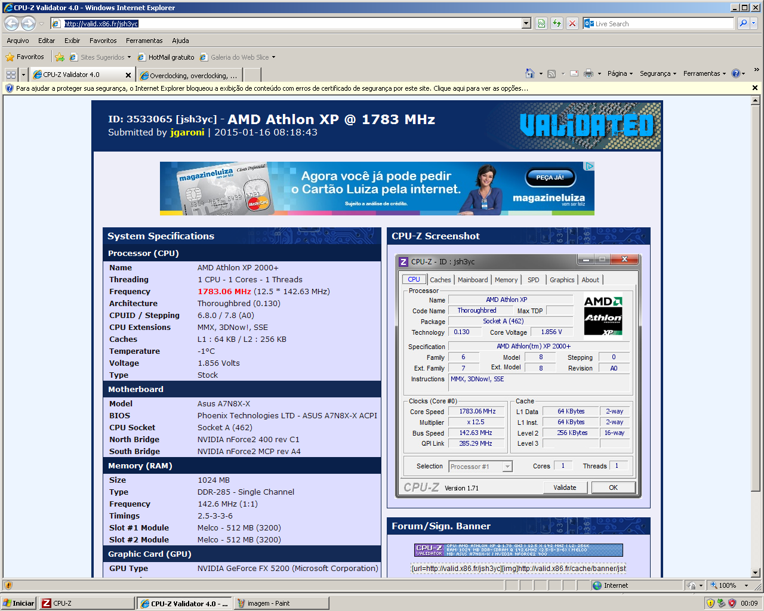Open the recent pages dropdown beside Forward
The height and width of the screenshot is (611, 764).
click(x=41, y=24)
